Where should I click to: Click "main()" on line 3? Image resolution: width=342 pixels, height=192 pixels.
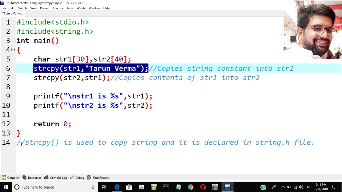click(x=46, y=41)
